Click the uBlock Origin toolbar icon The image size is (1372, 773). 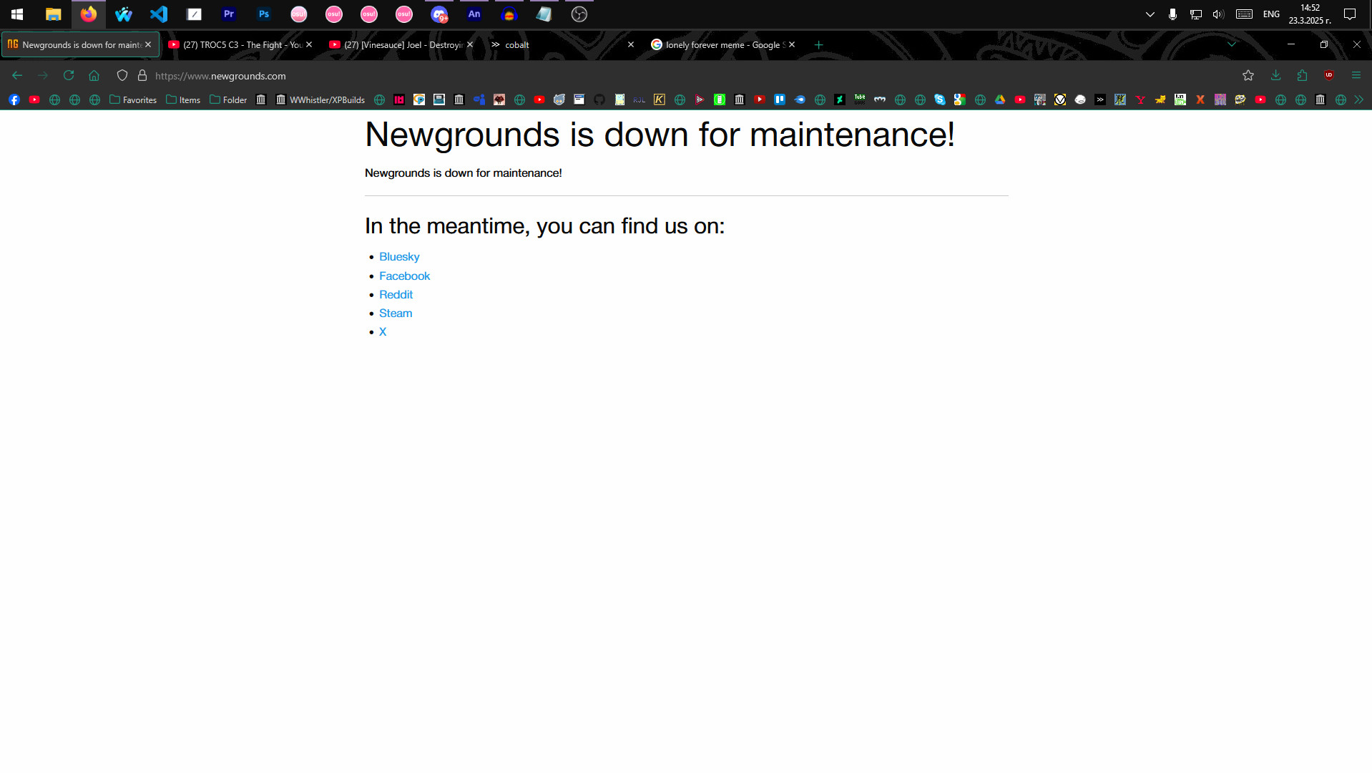(1329, 76)
